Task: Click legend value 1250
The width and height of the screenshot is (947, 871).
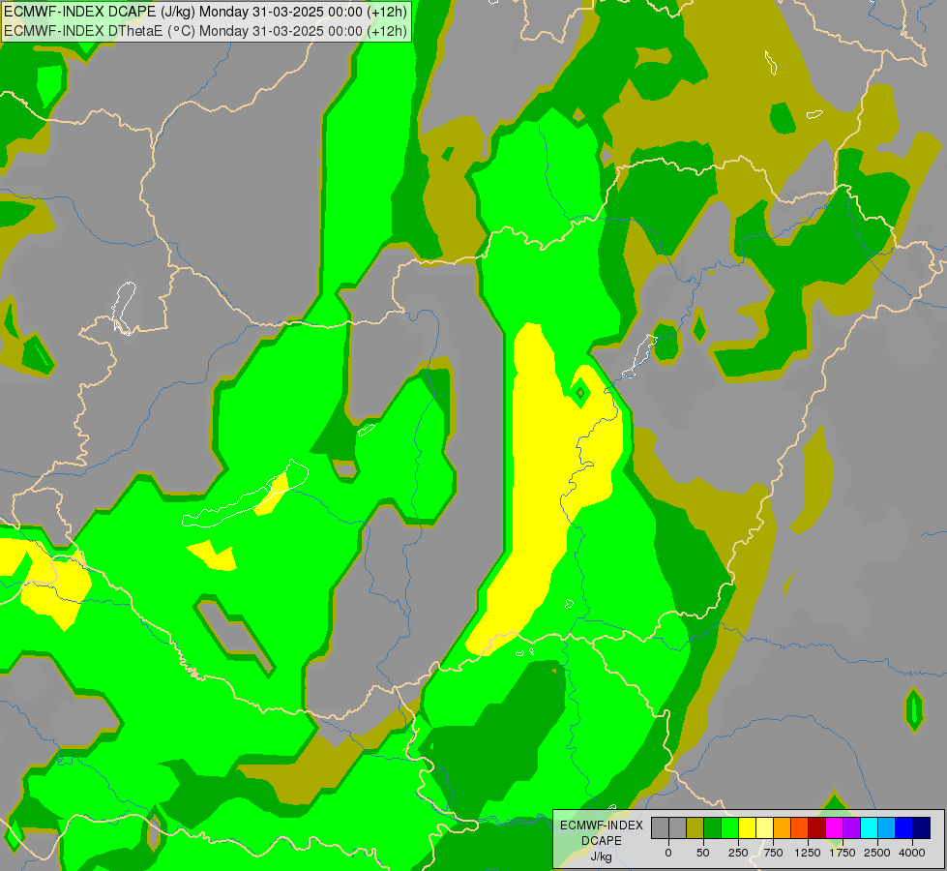Action: 808,853
